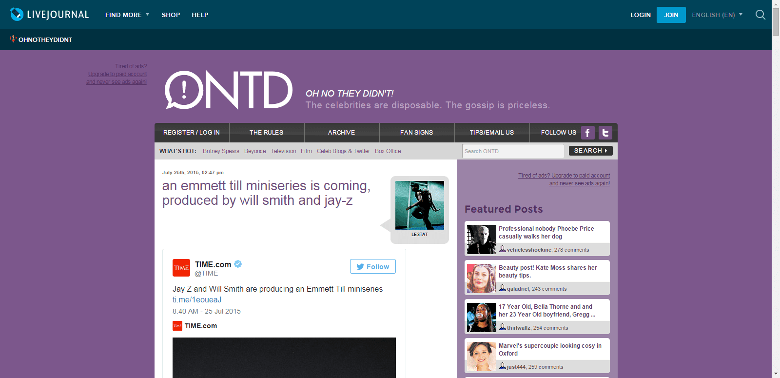Click the verified badge next to TIME.com
The image size is (780, 378).
[238, 264]
